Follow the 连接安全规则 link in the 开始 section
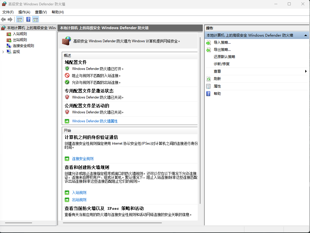The height and width of the screenshot is (233, 310). (x=83, y=159)
